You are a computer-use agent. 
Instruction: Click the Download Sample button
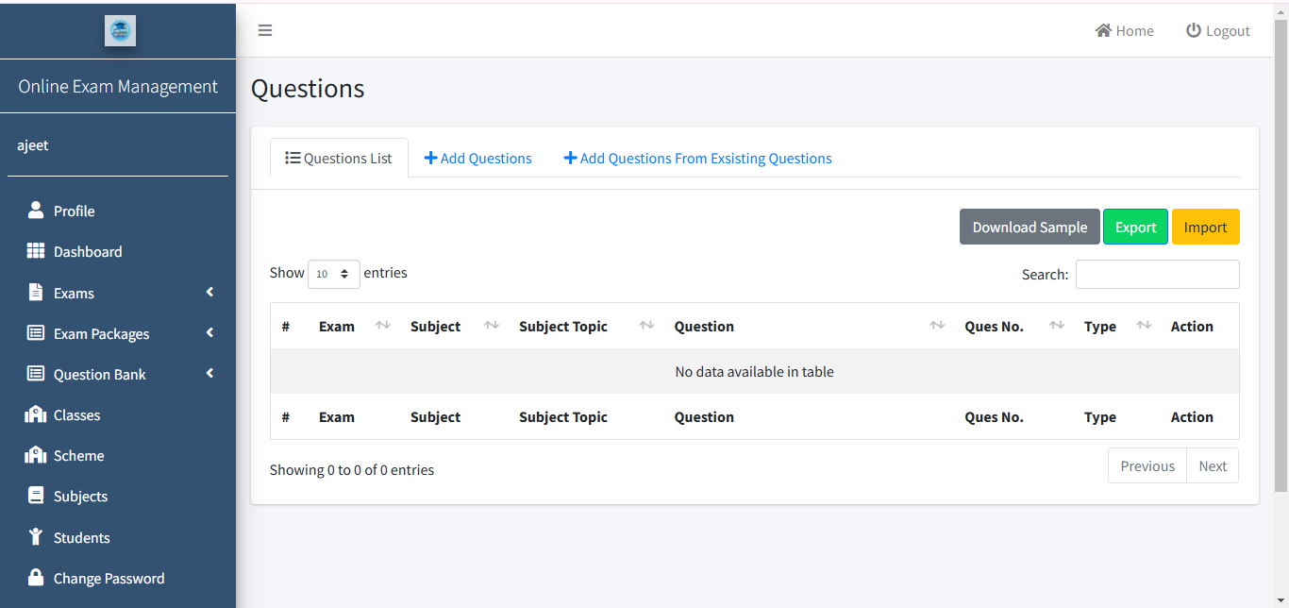click(x=1029, y=227)
